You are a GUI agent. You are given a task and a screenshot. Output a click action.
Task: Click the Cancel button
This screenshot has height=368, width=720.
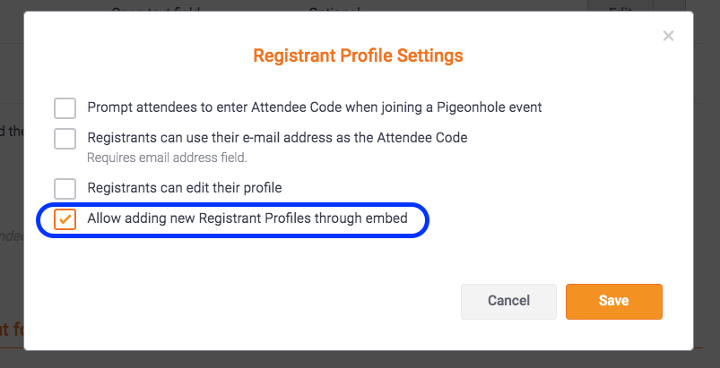tap(508, 302)
